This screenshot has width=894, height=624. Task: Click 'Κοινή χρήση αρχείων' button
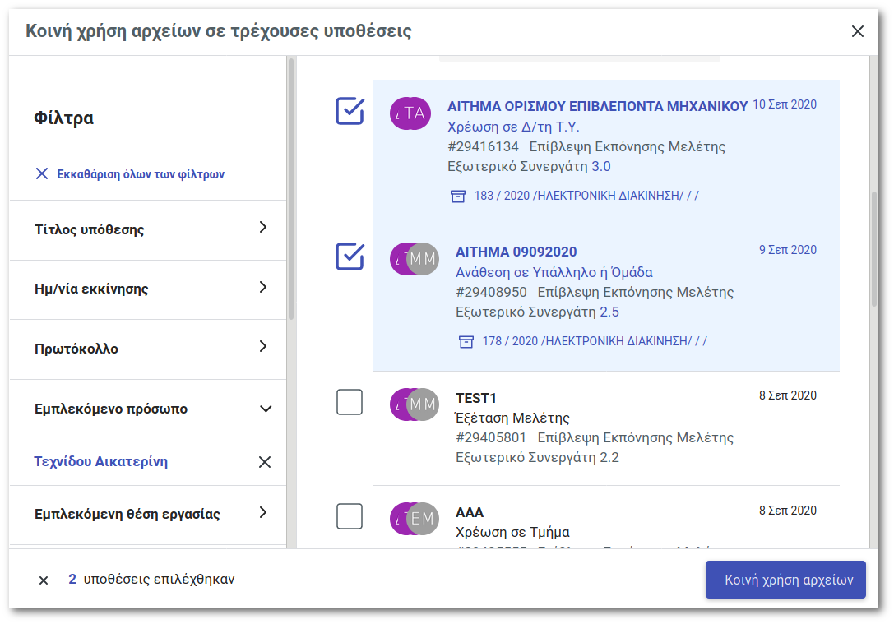[x=785, y=580]
